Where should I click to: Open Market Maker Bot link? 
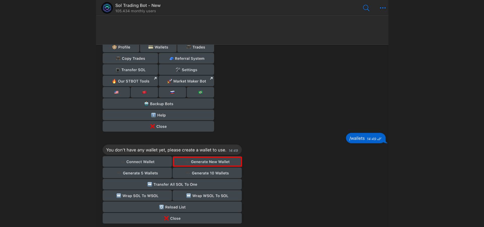187,81
